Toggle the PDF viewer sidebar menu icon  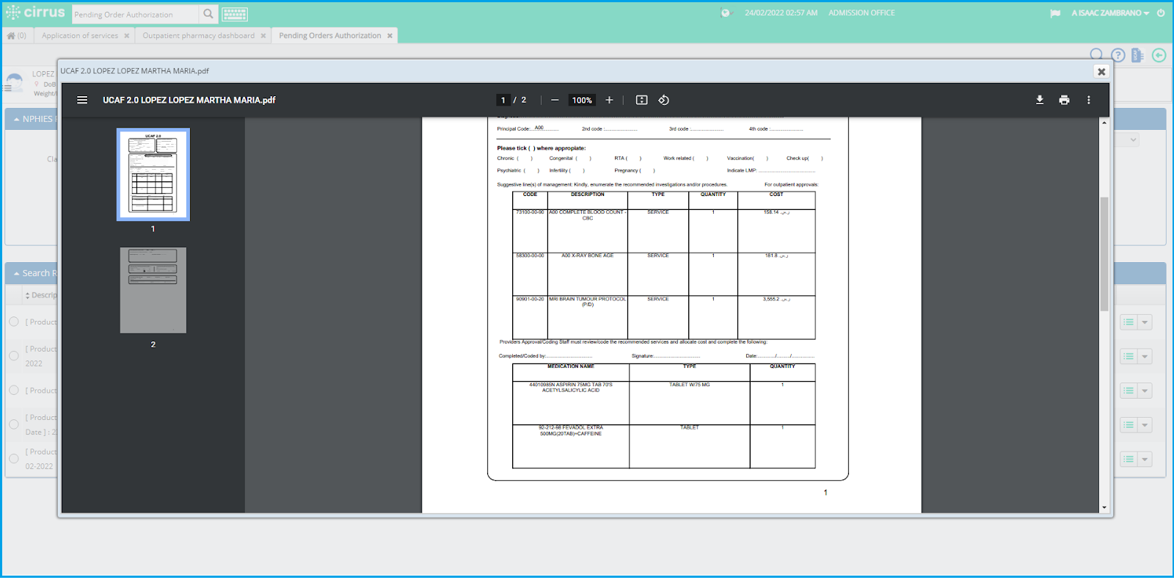pyautogui.click(x=82, y=100)
